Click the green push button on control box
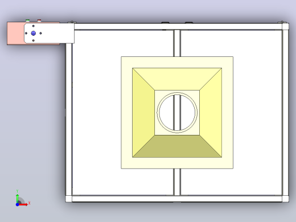 (28, 20)
